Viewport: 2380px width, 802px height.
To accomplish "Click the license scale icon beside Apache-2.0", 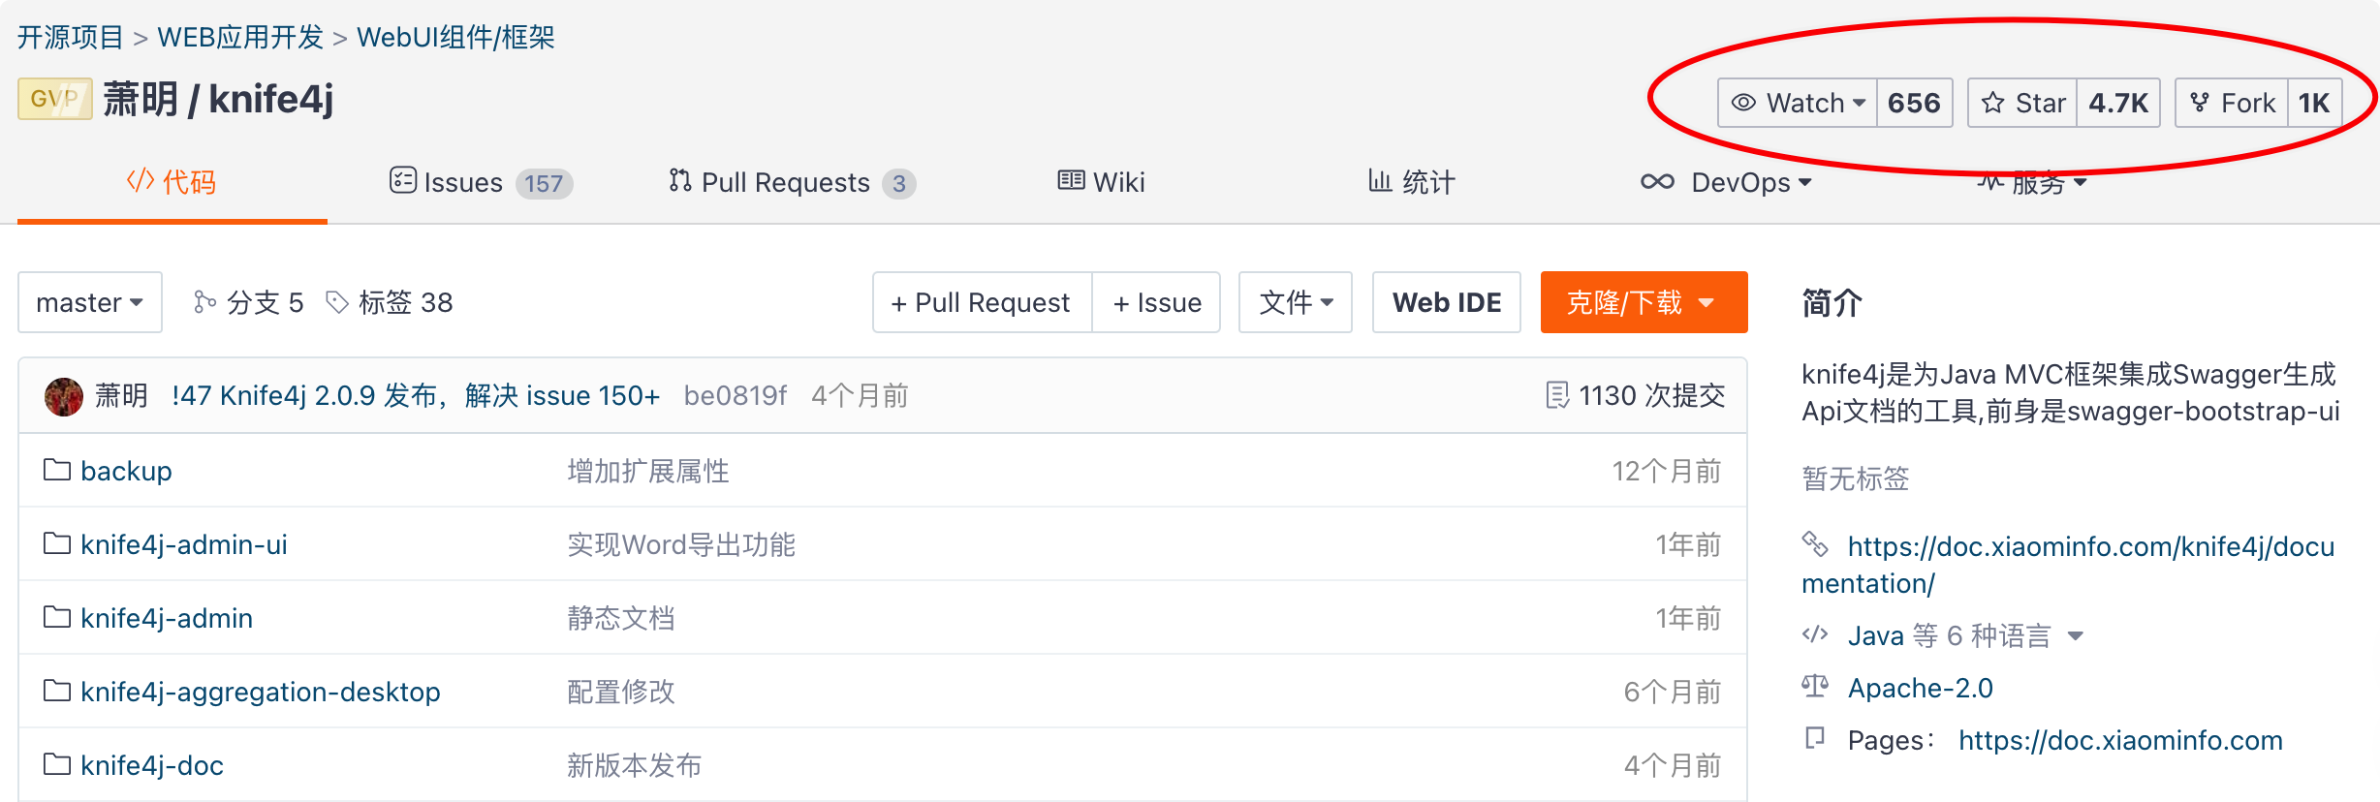I will pyautogui.click(x=1814, y=687).
